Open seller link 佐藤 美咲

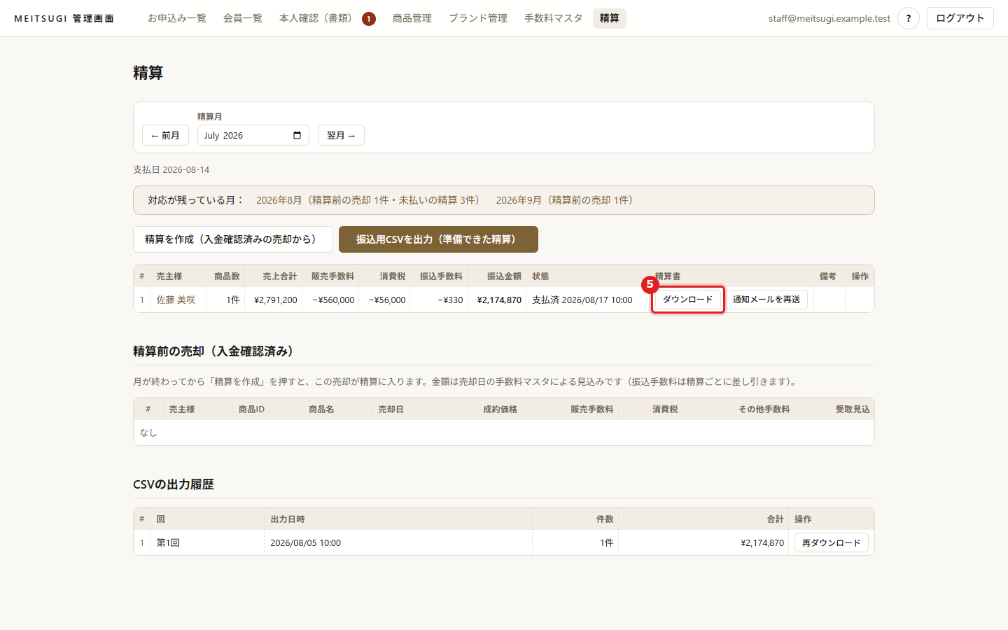point(176,300)
